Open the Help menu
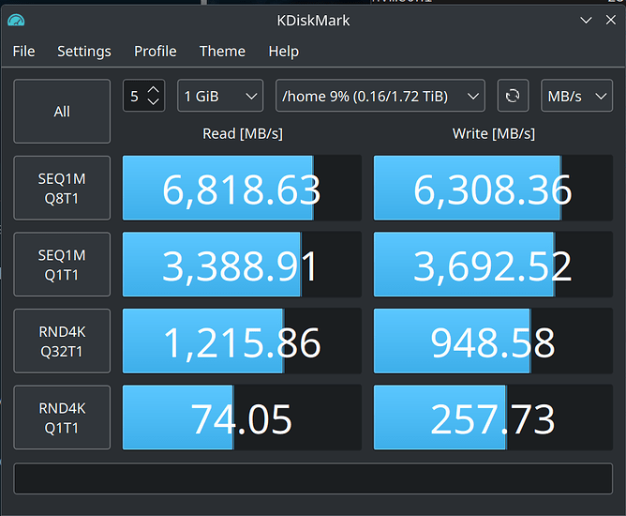 [283, 52]
